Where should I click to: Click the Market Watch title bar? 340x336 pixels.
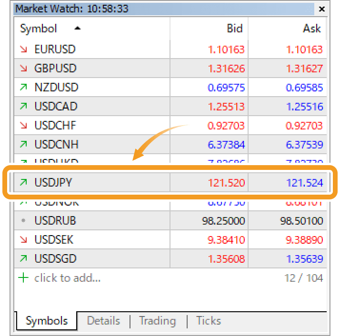click(164, 9)
